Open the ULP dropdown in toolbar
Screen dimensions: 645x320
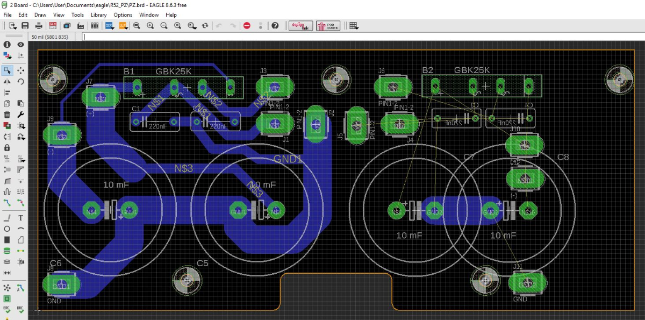point(123,25)
